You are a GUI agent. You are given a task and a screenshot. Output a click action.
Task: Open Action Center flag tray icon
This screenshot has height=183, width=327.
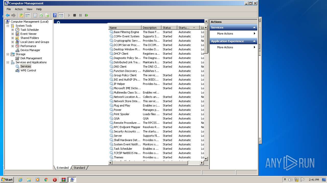pos(303,180)
